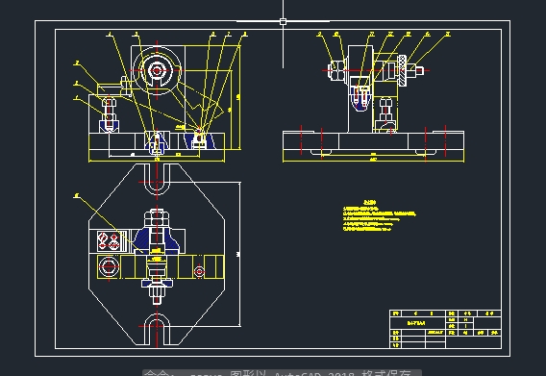Click the yellow technical requirements text block

pos(379,215)
